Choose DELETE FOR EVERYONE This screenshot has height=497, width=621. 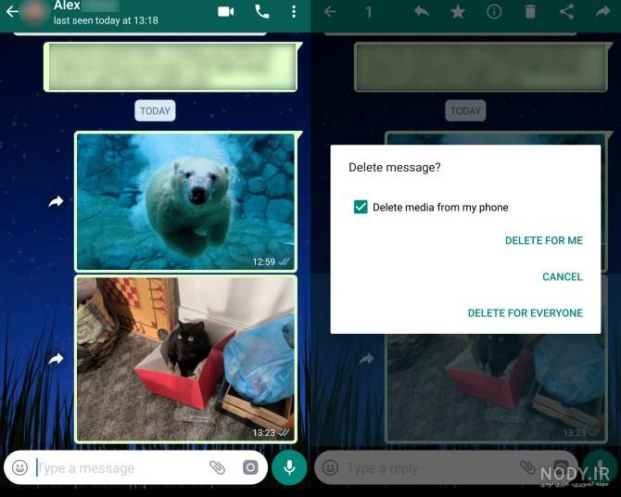click(x=526, y=313)
